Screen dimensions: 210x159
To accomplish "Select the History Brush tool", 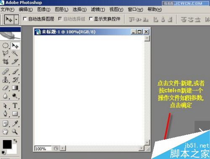I will 15,80.
